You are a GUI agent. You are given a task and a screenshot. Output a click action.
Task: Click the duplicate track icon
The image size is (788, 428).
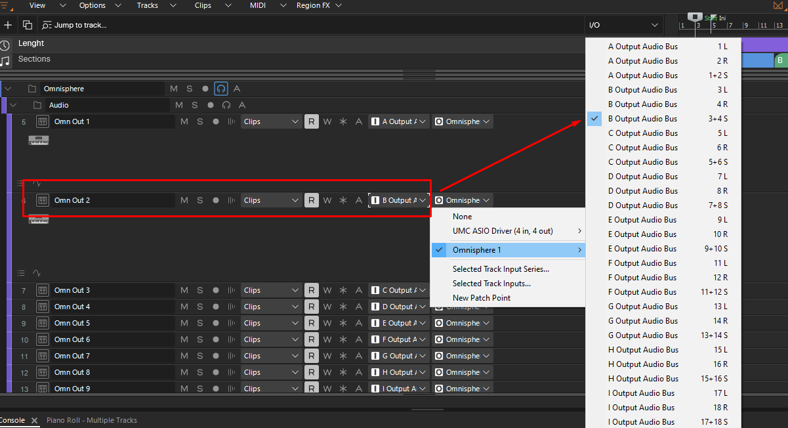pyautogui.click(x=28, y=25)
